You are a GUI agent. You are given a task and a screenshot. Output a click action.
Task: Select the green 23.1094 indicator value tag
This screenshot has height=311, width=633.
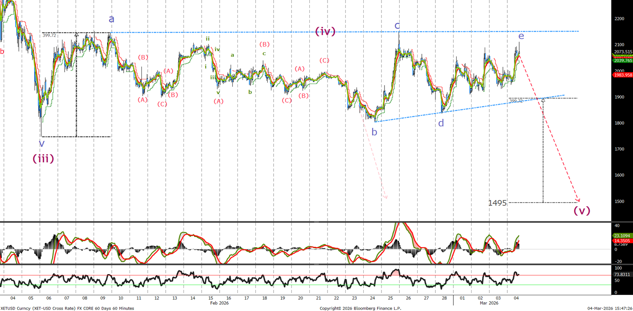point(622,235)
